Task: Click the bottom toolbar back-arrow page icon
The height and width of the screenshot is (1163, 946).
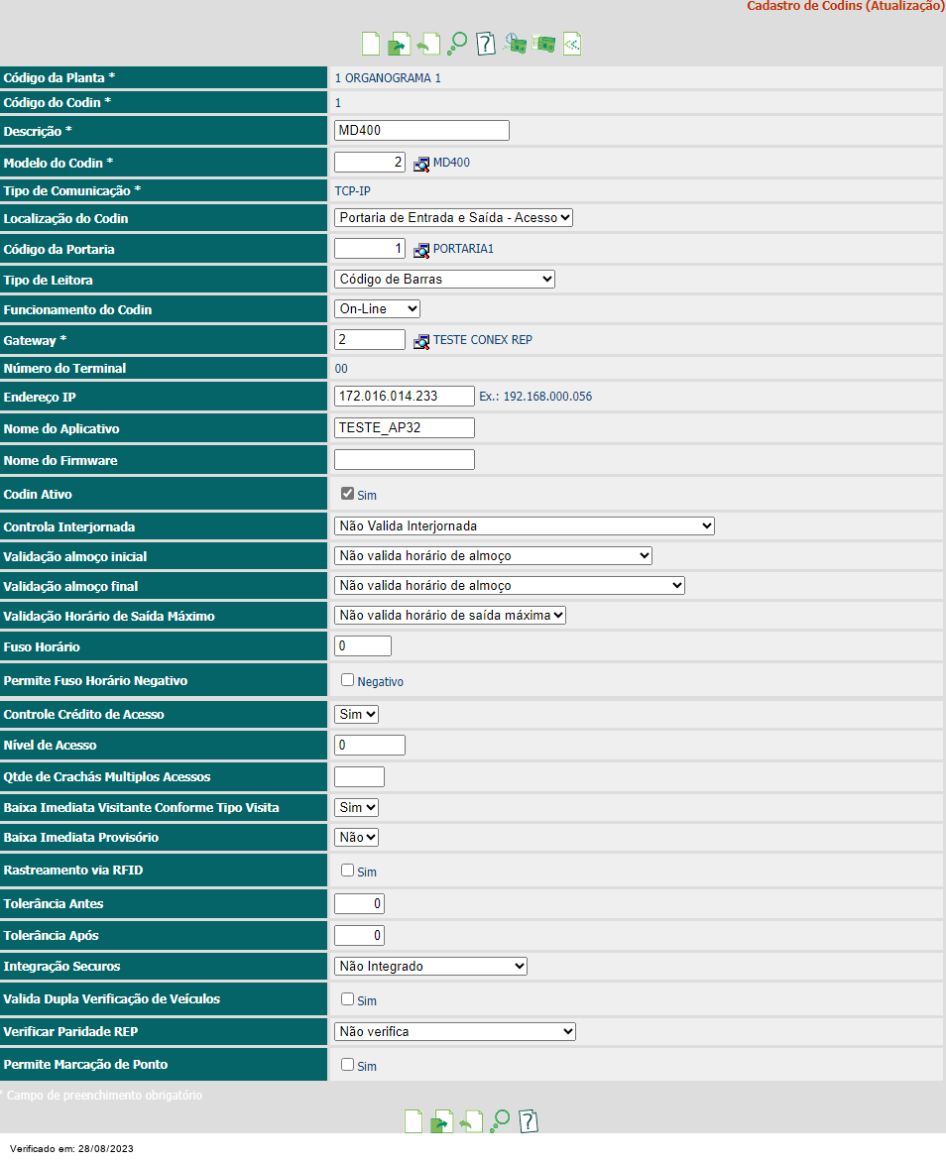Action: [471, 1121]
